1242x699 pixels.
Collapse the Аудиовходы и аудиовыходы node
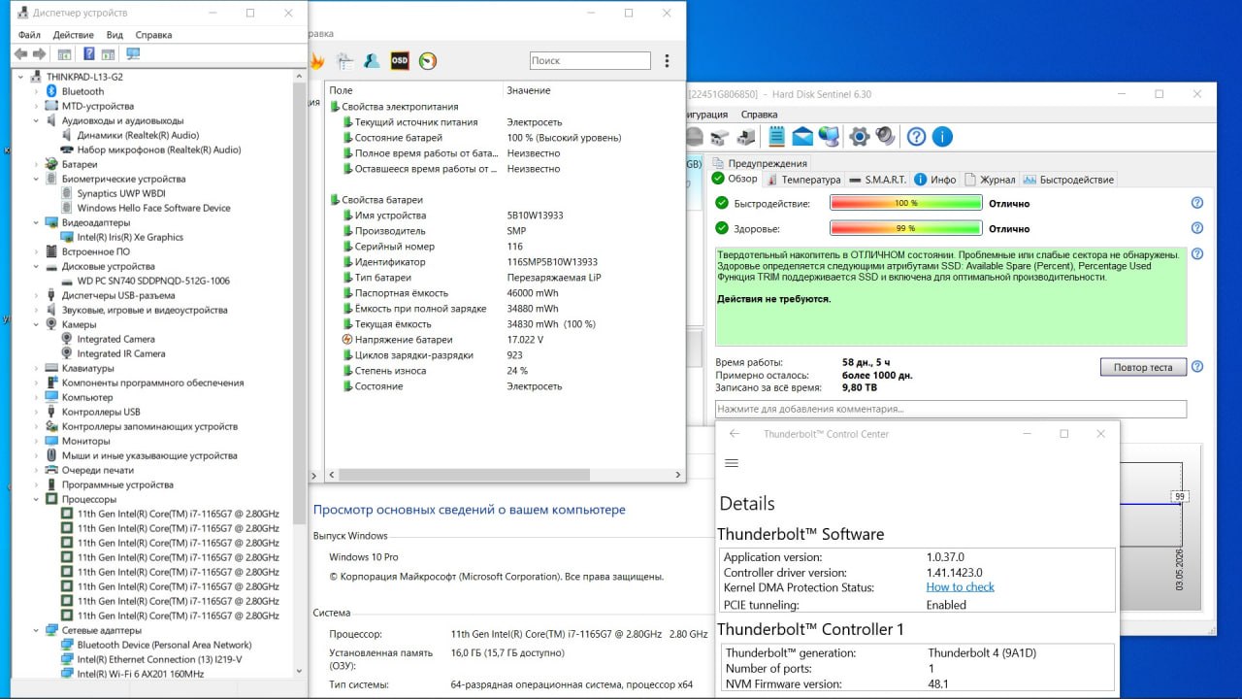(37, 120)
